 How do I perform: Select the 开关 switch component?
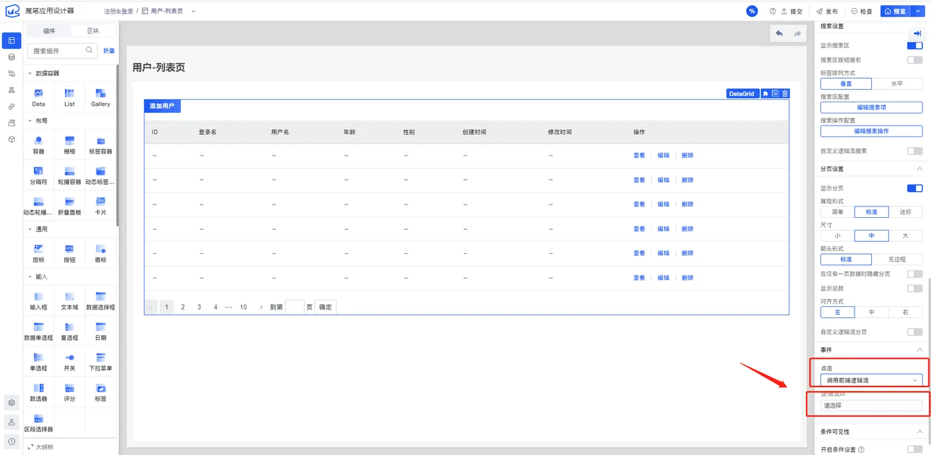tap(69, 361)
